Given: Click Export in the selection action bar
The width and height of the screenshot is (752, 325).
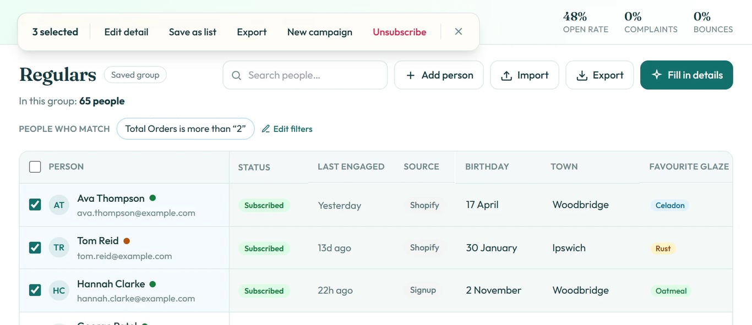Looking at the screenshot, I should click(x=252, y=32).
